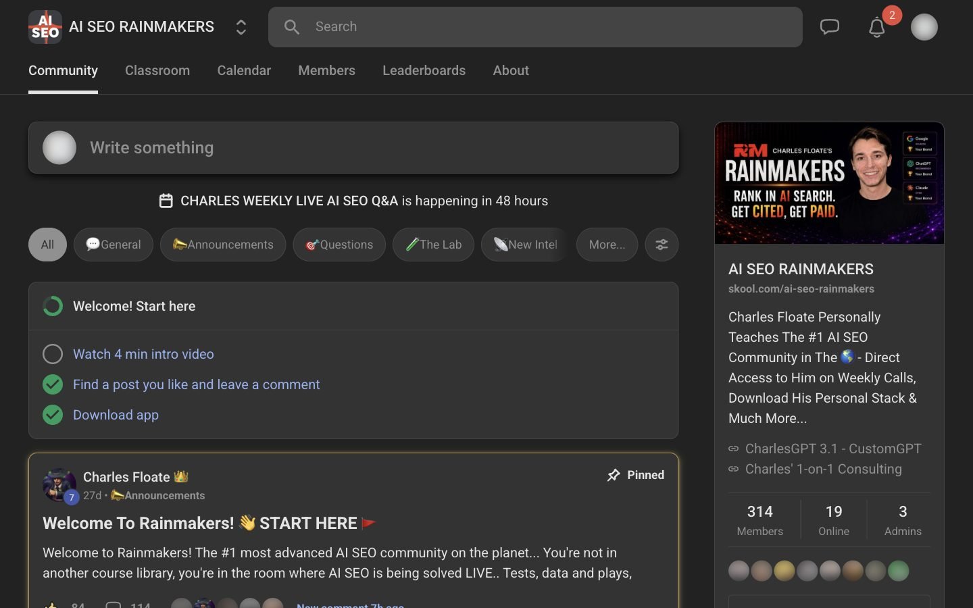Image resolution: width=973 pixels, height=608 pixels.
Task: View the 314 Members count
Action: [760, 520]
